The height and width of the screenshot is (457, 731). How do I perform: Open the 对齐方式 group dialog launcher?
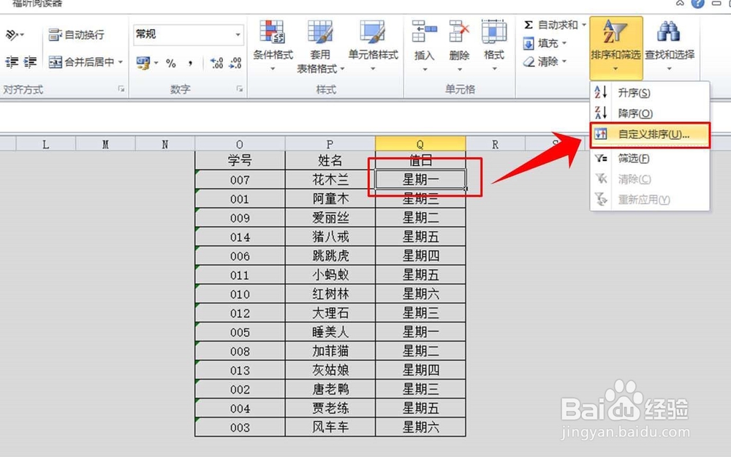point(121,89)
